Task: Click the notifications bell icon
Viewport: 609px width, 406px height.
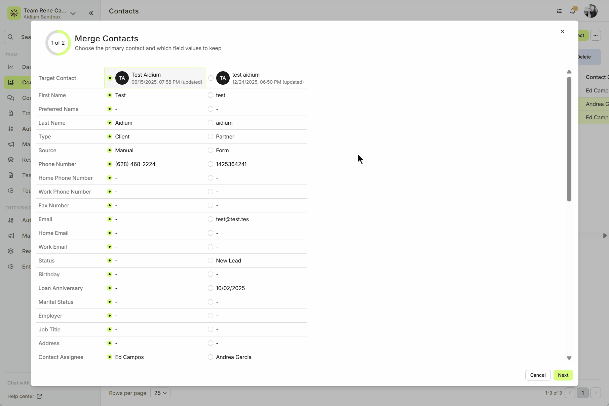Action: [x=572, y=11]
